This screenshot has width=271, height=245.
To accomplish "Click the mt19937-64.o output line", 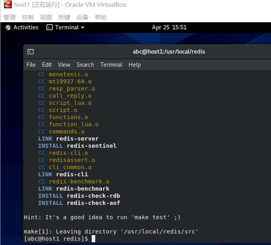I will click(x=65, y=81).
